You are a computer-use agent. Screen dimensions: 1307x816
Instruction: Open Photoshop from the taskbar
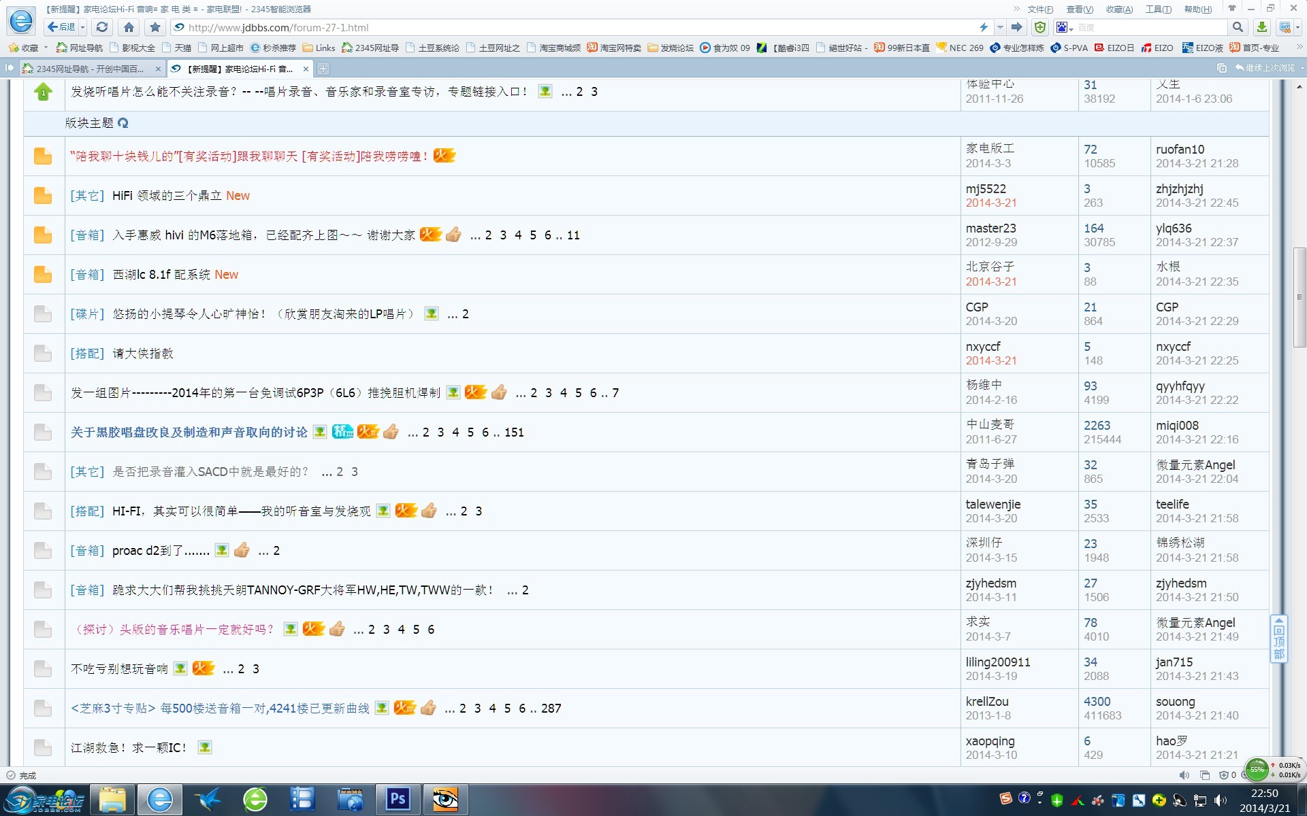[x=398, y=799]
